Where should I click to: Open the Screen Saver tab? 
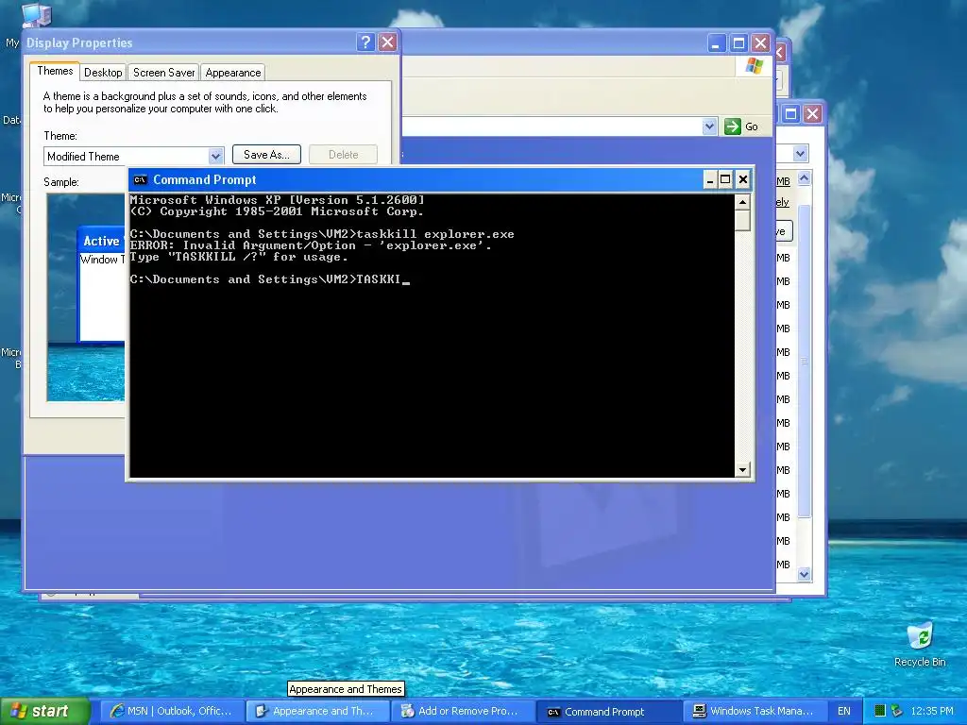(x=164, y=72)
